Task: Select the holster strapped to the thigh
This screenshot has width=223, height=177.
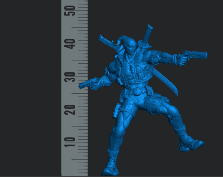Action: [117, 111]
